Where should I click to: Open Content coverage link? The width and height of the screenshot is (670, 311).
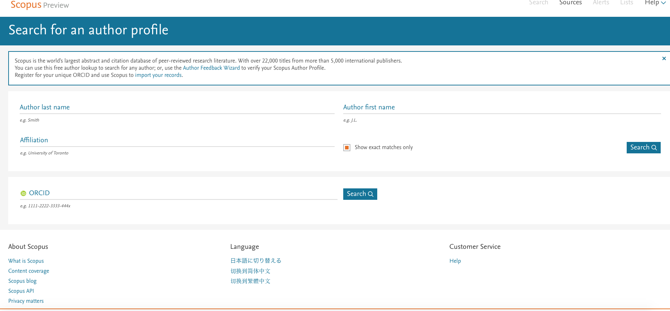tap(29, 271)
